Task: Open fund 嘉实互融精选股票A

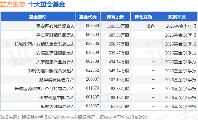Action: pos(55,35)
